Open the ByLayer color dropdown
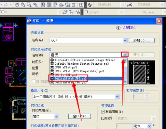The height and width of the screenshot is (129, 166). point(121,12)
